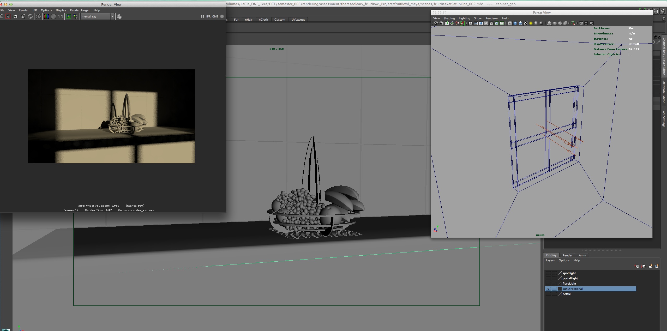Open the nCloth shelf tab
The height and width of the screenshot is (331, 667).
click(263, 20)
